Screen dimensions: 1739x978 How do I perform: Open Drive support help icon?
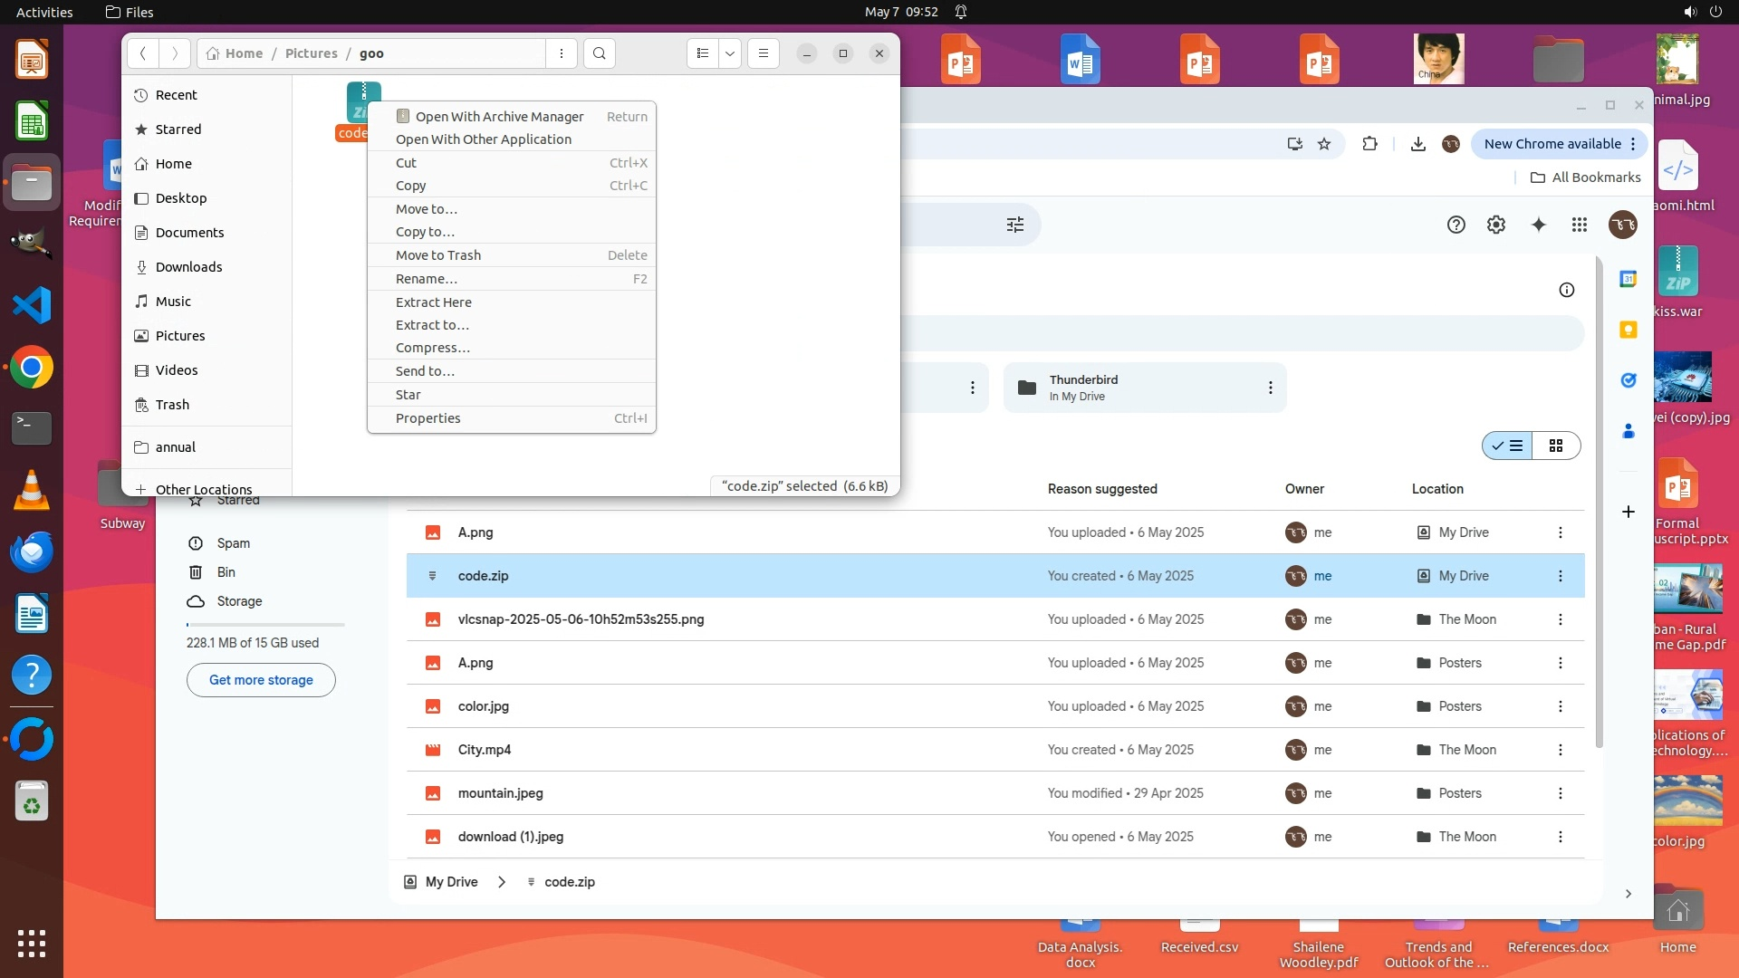(x=1456, y=225)
